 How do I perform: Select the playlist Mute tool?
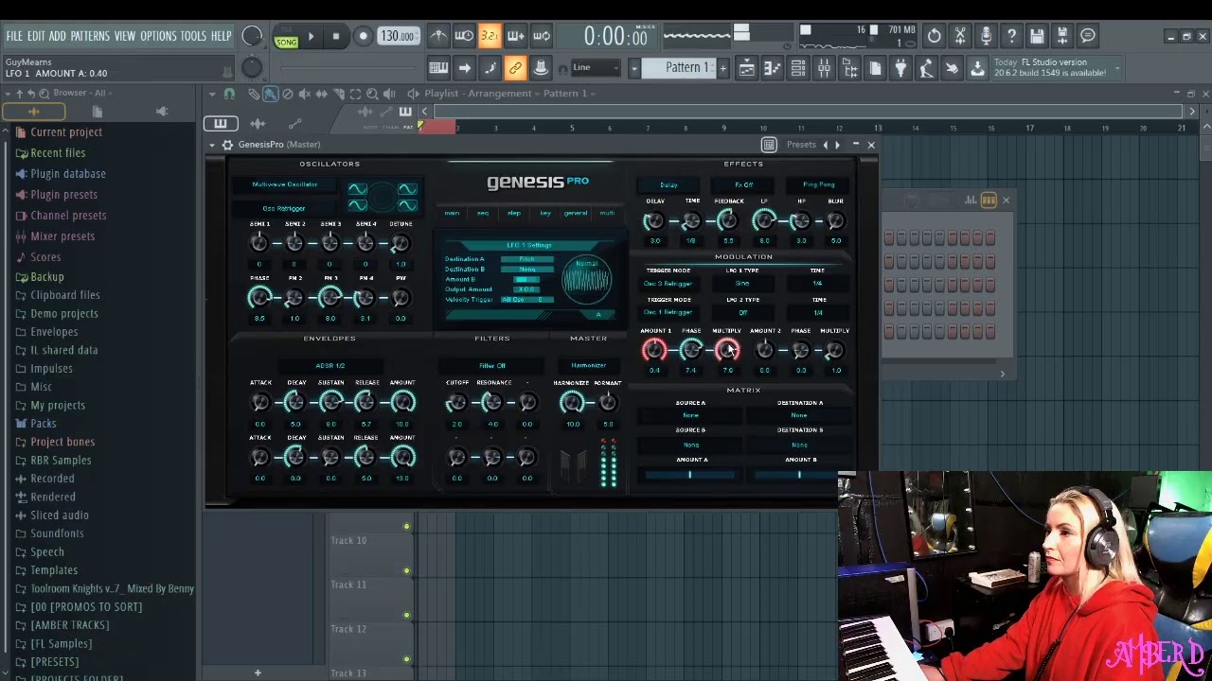coord(305,94)
